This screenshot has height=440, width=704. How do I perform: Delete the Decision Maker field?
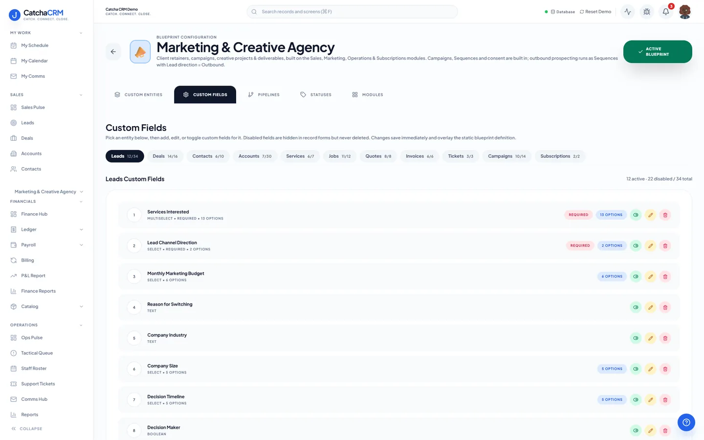(665, 430)
